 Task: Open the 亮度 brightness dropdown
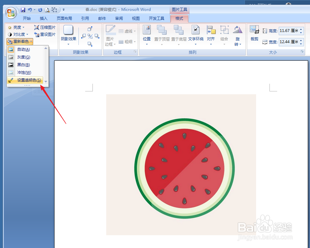pyautogui.click(x=16, y=27)
